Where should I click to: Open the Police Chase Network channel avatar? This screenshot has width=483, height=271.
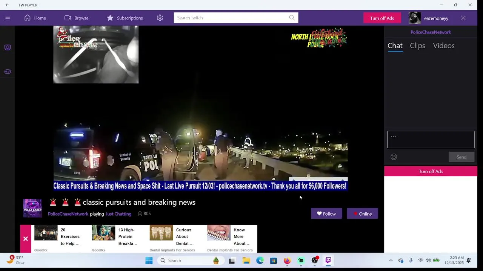point(32,208)
